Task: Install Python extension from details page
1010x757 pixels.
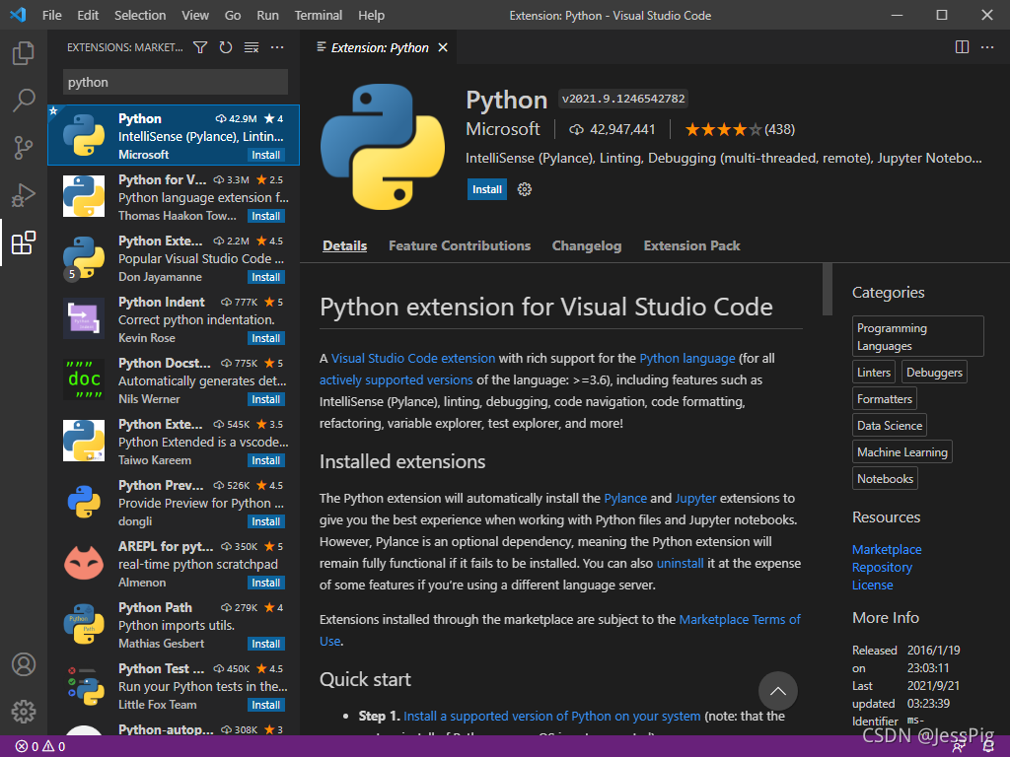Action: click(x=487, y=189)
